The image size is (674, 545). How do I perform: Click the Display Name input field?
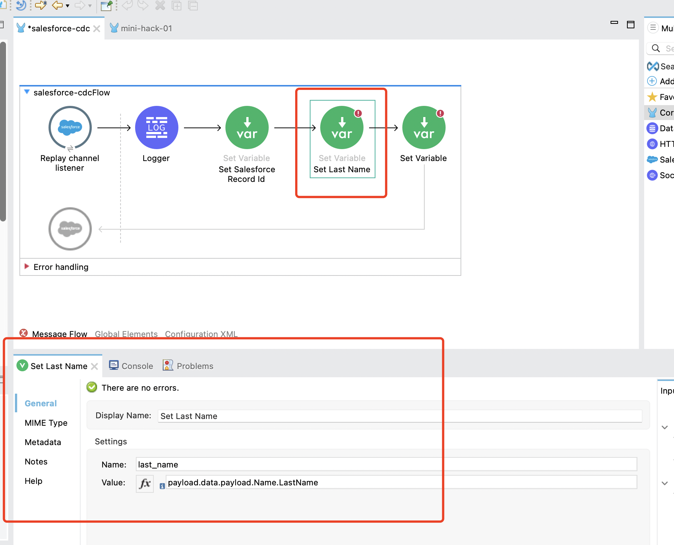pyautogui.click(x=400, y=416)
